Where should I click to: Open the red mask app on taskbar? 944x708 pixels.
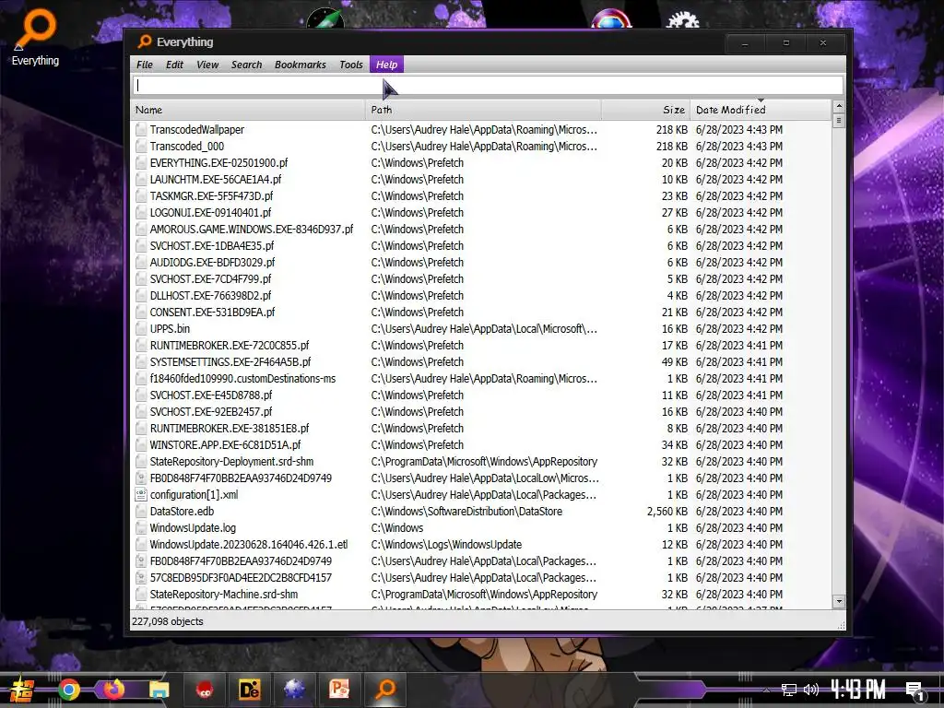(206, 690)
